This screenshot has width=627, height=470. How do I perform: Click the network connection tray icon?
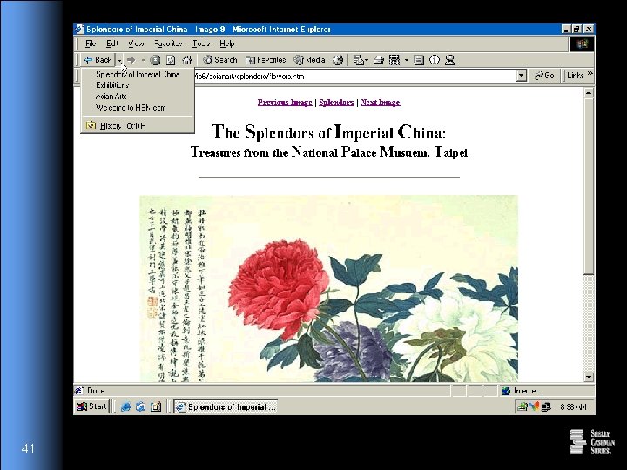546,406
